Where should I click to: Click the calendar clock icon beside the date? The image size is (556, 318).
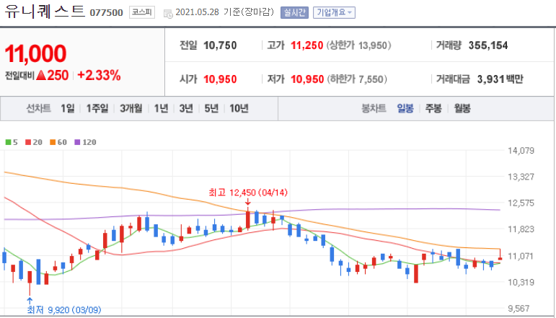click(x=168, y=14)
